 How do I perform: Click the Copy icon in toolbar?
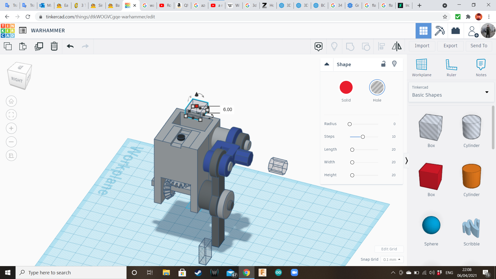[8, 46]
